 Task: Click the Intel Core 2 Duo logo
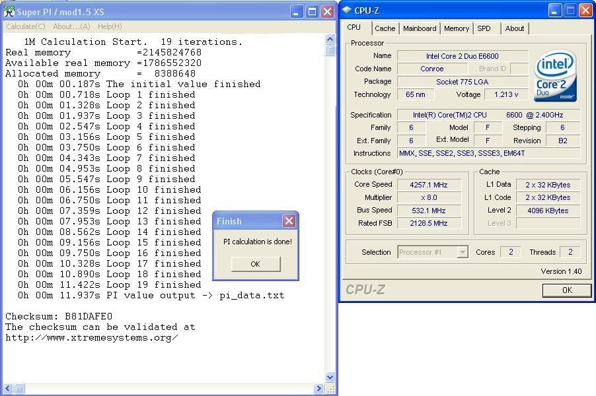click(x=555, y=77)
